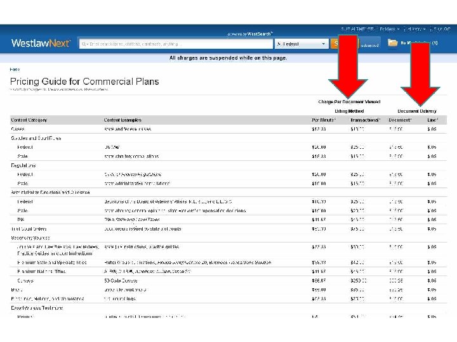Viewport: 457px width, 342px height.
Task: Click '50-State Surveys' example text
Action: tap(121, 281)
